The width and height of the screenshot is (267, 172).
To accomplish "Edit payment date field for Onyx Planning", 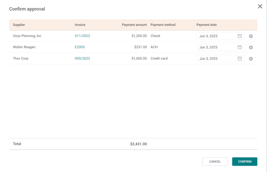I will [x=220, y=36].
